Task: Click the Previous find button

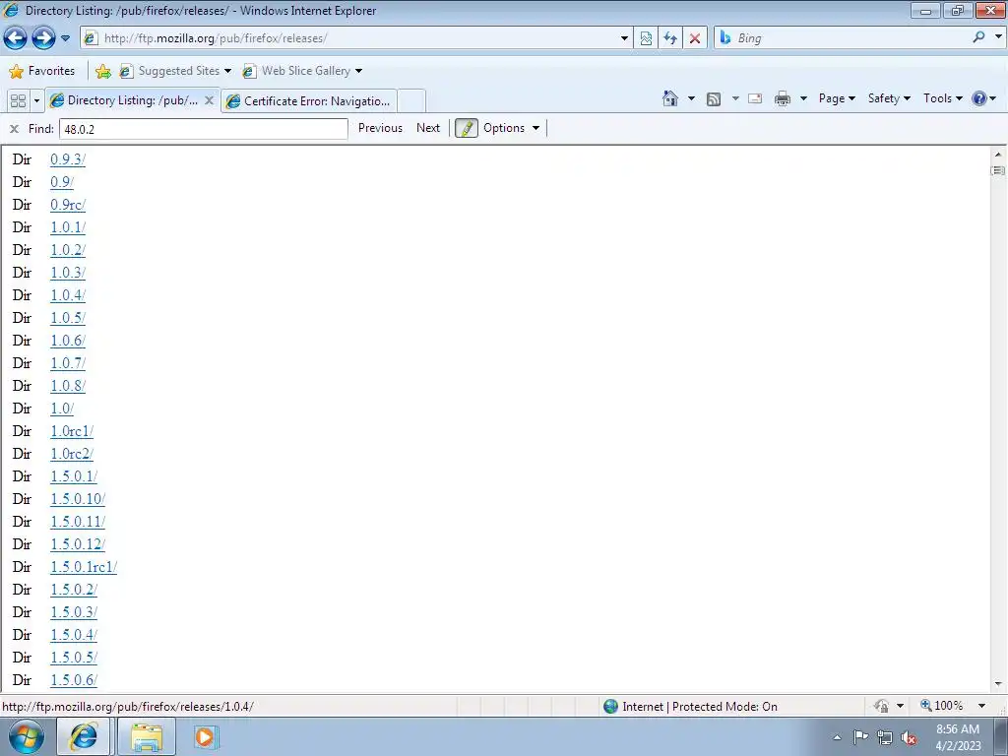Action: pyautogui.click(x=380, y=128)
